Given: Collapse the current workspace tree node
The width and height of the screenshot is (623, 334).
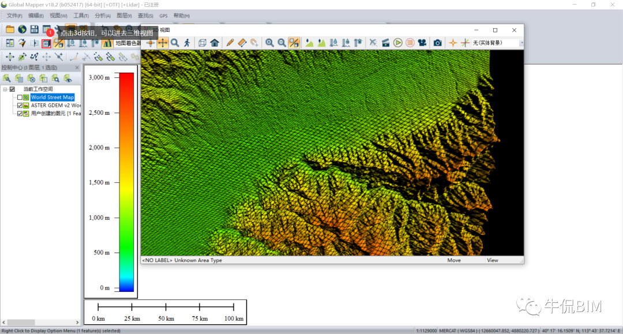Looking at the screenshot, I should [x=5, y=89].
